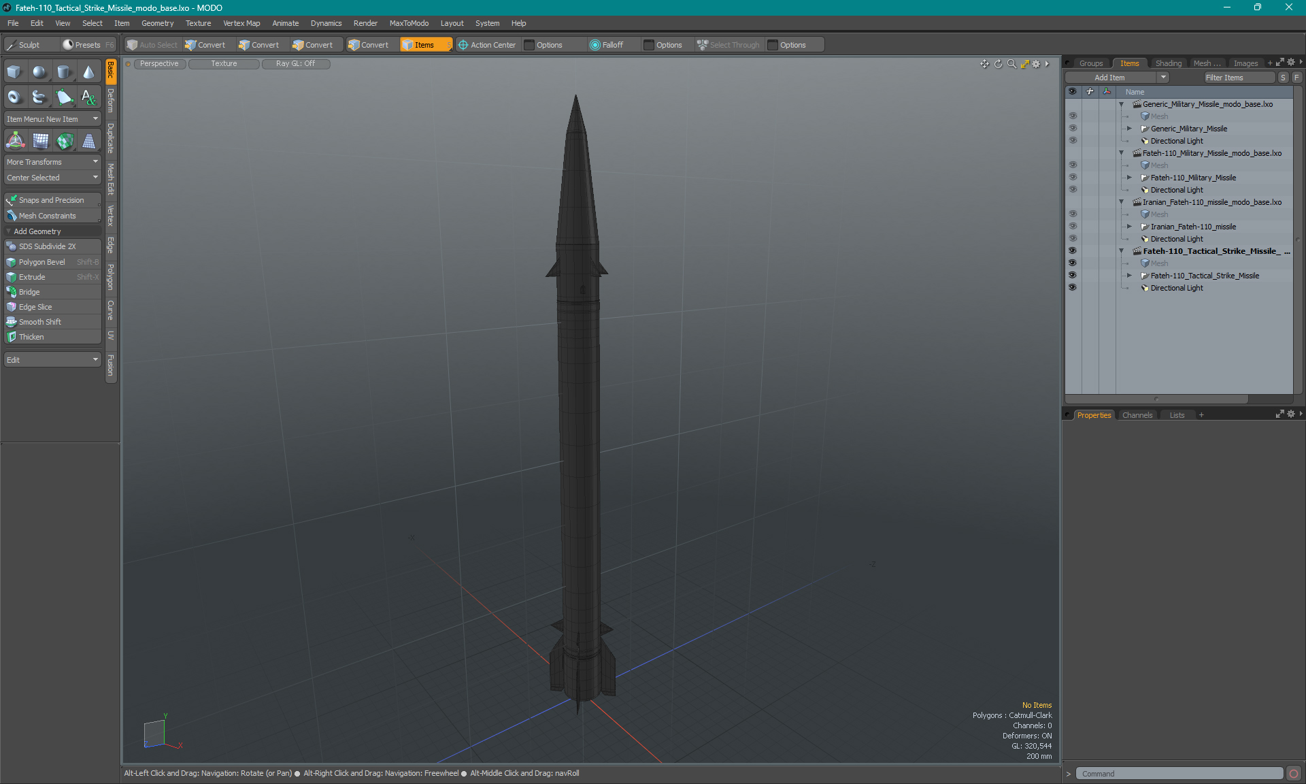Expand the Generic_Military_Missile group

[1129, 129]
